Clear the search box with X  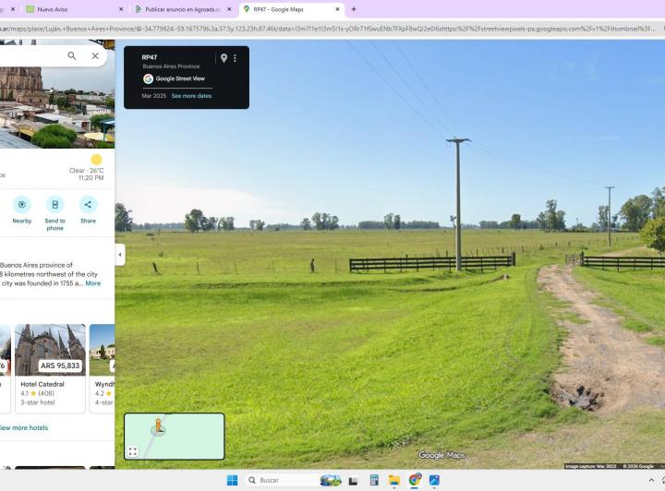(x=95, y=56)
